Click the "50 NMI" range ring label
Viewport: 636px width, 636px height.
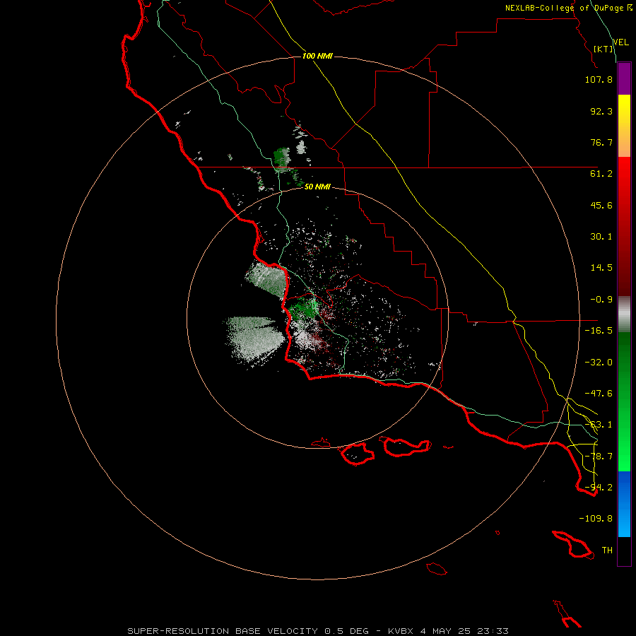(317, 187)
